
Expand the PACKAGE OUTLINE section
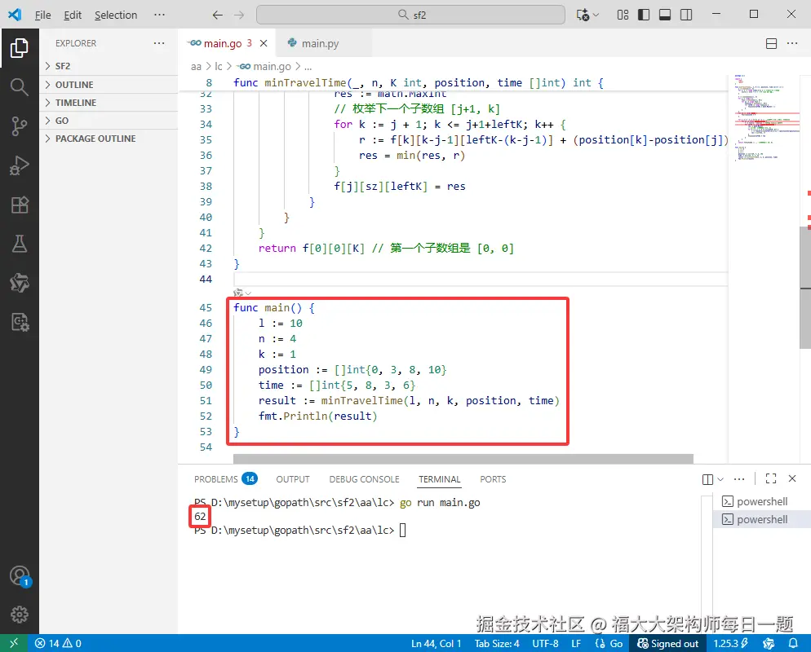(109, 139)
